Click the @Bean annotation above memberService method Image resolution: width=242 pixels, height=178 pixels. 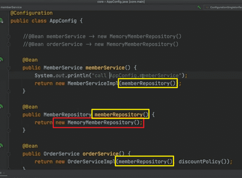pos(30,60)
